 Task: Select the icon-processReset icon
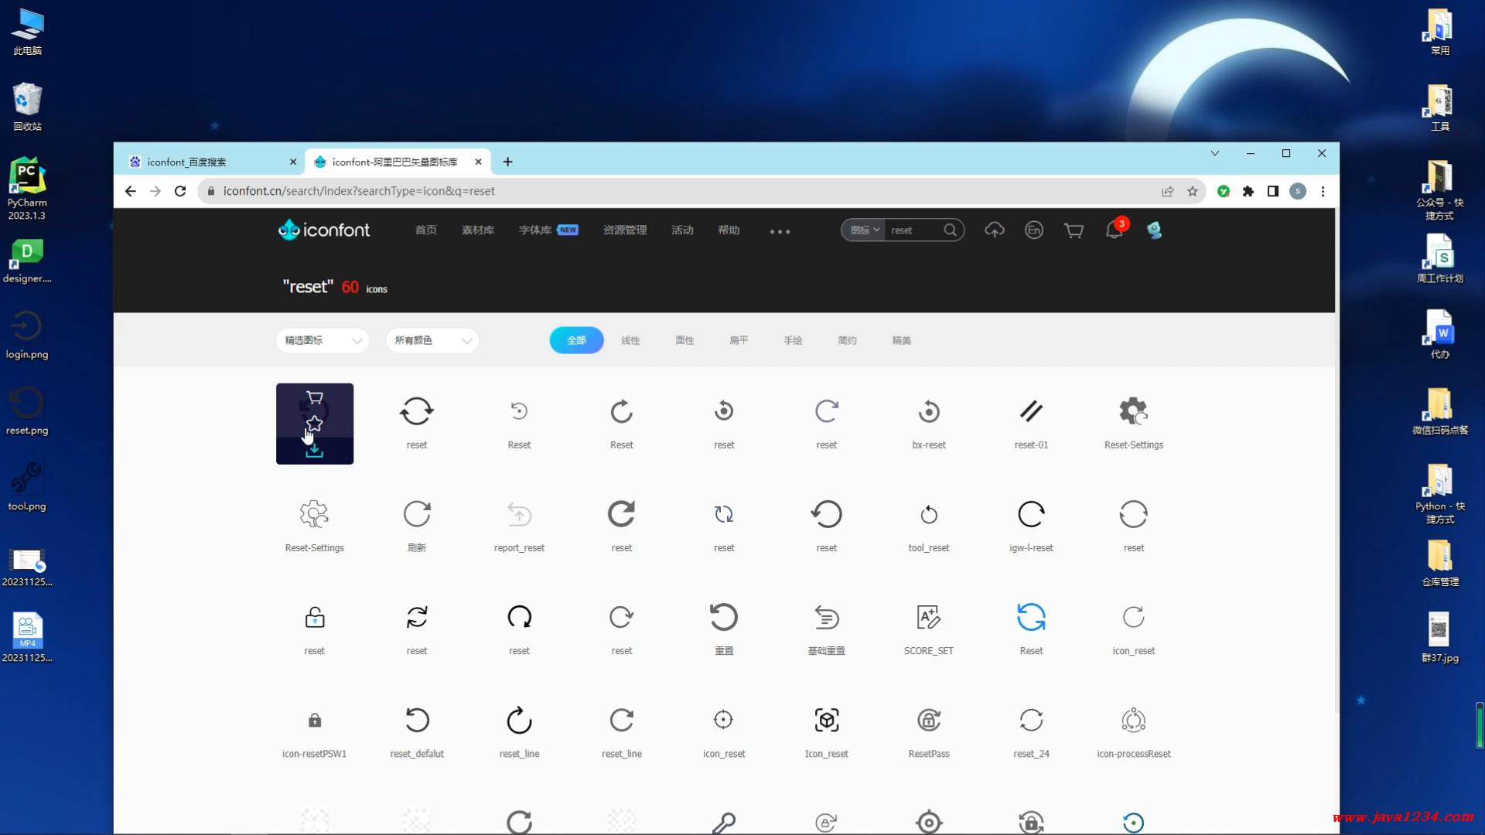pos(1133,721)
